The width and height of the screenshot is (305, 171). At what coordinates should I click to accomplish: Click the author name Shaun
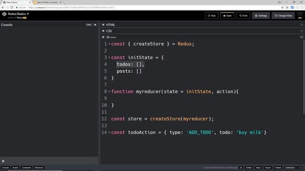pos(20,18)
